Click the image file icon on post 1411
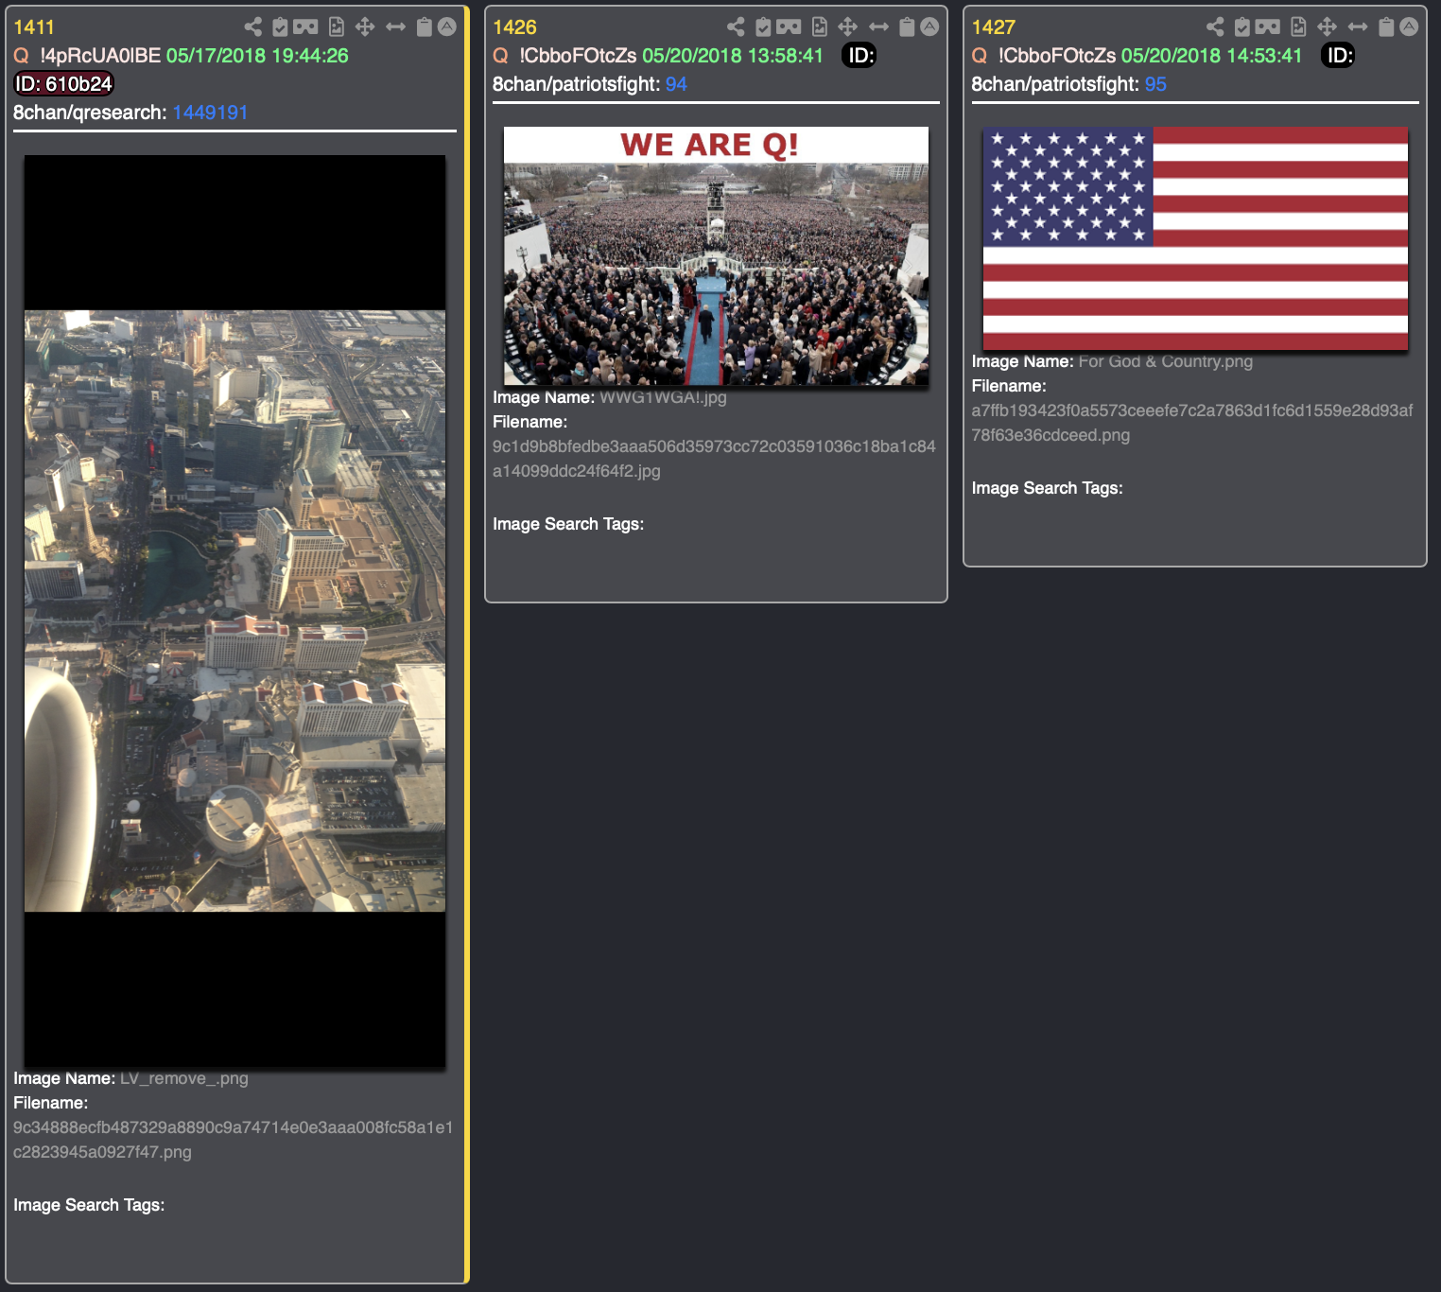The width and height of the screenshot is (1441, 1292). (337, 27)
